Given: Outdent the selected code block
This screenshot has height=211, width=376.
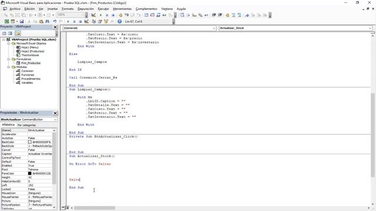Looking at the screenshot, I should 220,15.
